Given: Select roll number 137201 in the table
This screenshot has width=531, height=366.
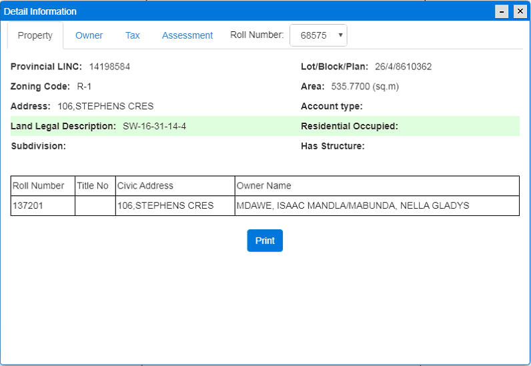Looking at the screenshot, I should point(27,206).
